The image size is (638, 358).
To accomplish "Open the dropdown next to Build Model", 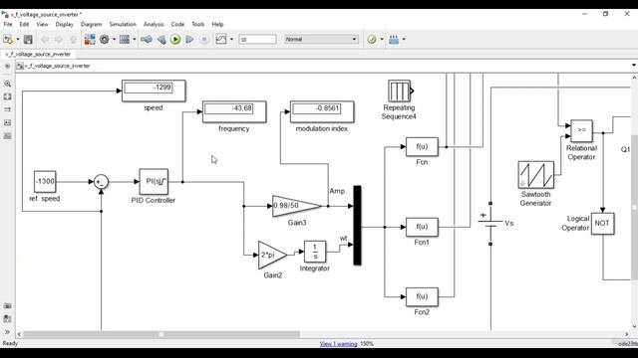I will [x=404, y=40].
